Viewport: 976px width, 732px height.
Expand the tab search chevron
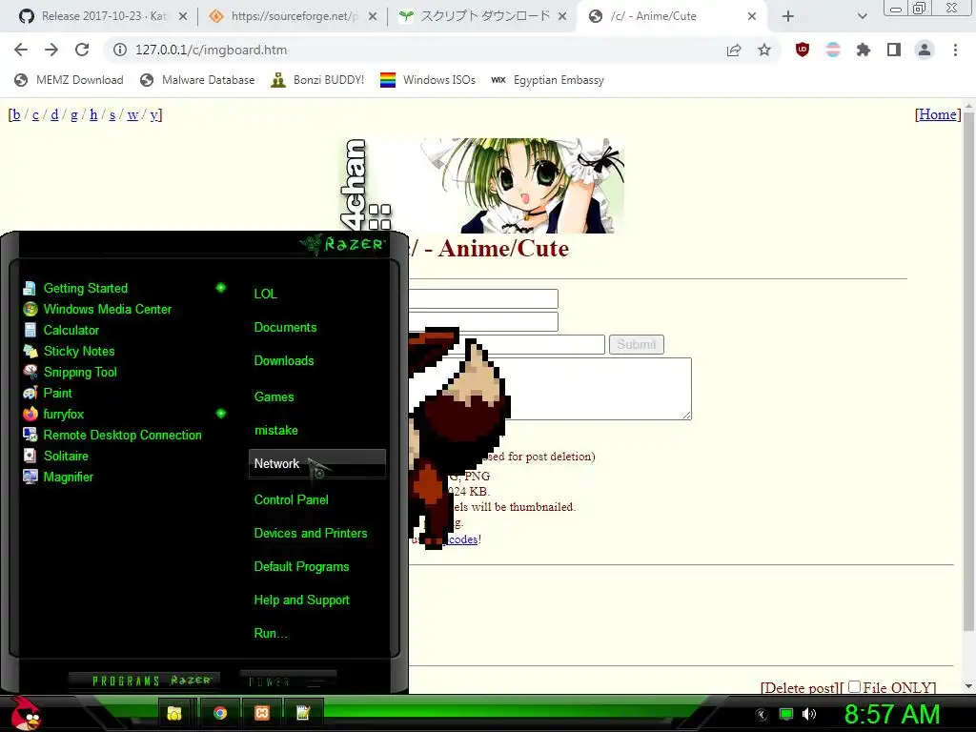(862, 16)
